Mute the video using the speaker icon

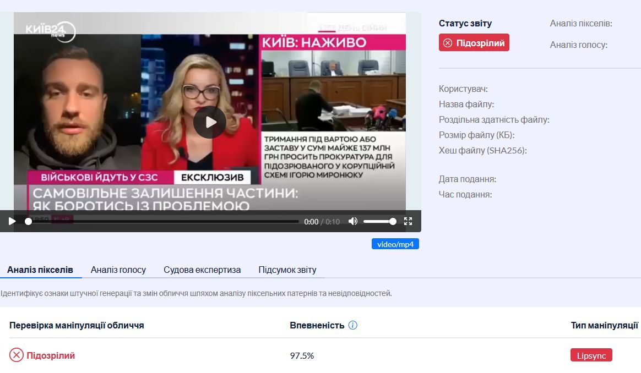(x=353, y=221)
